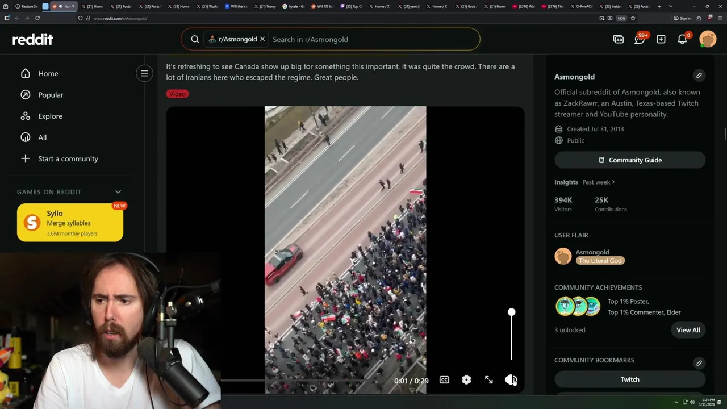
Task: Click the browser Sign in button
Action: [682, 18]
